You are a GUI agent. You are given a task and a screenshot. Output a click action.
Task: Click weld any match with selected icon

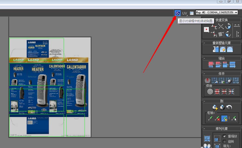coord(231,92)
